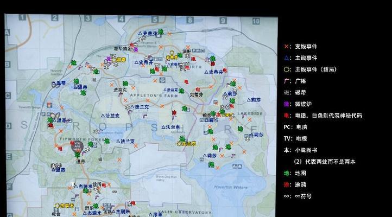
Task: Click the red 电 telephone symbol in the legend
Action: coord(286,116)
